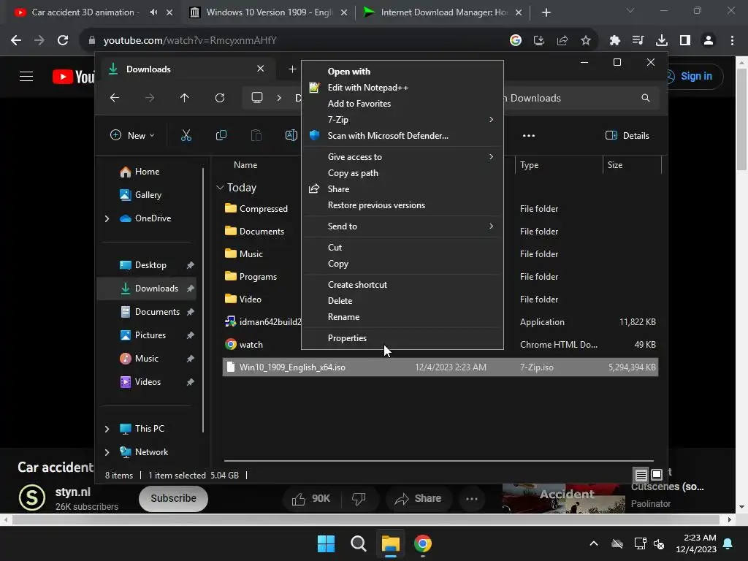
Task: Expand Network in navigation pane
Action: click(107, 452)
